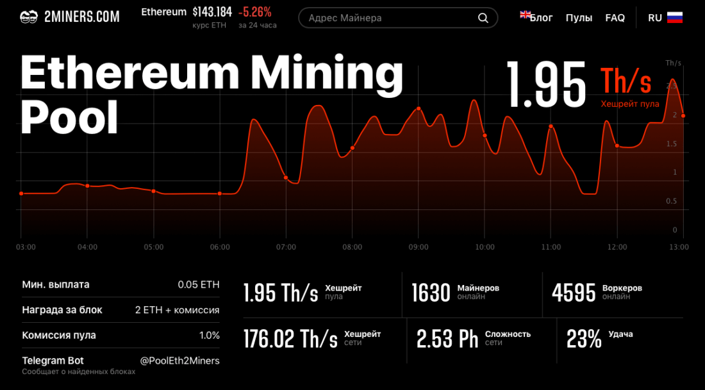The width and height of the screenshot is (705, 390).
Task: Open the Пулы menu item
Action: tap(579, 18)
